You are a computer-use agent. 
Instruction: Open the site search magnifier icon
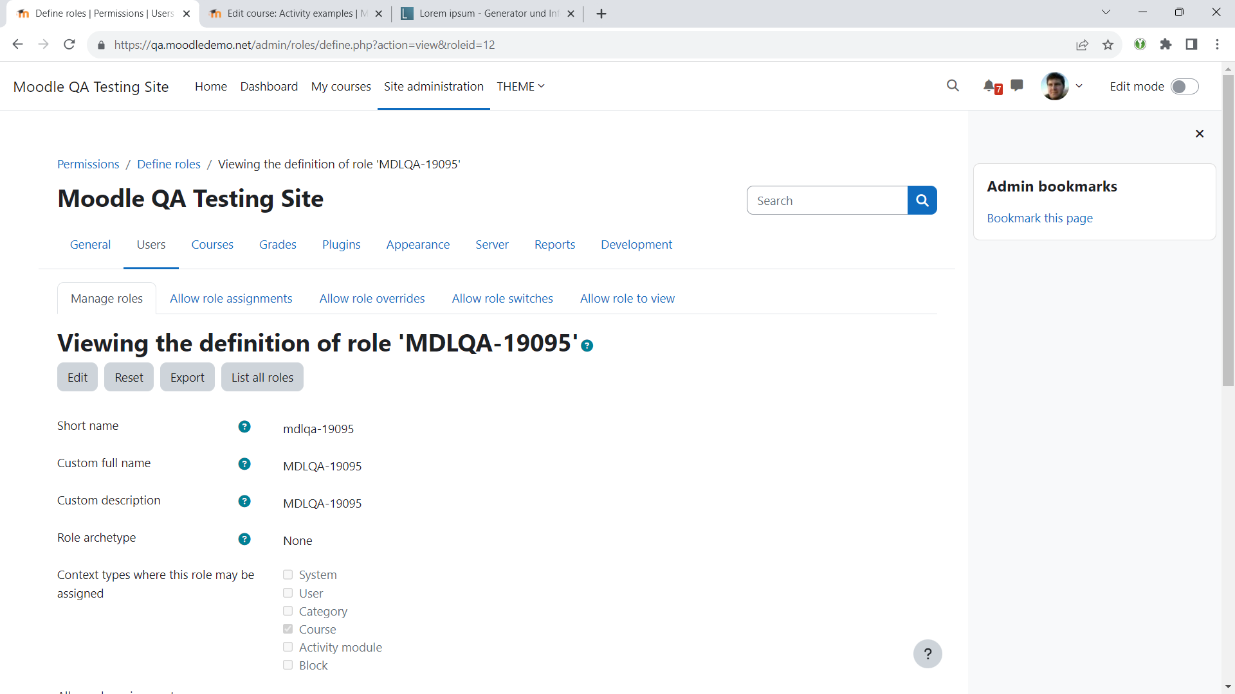(953, 85)
